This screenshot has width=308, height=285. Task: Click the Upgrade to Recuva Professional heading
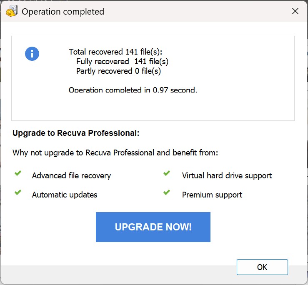click(x=76, y=133)
